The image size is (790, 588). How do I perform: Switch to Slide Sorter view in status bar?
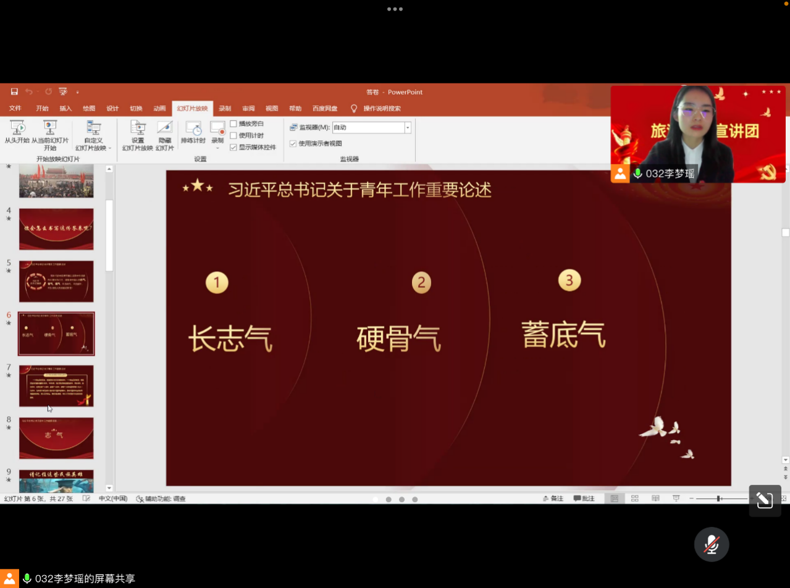(634, 498)
